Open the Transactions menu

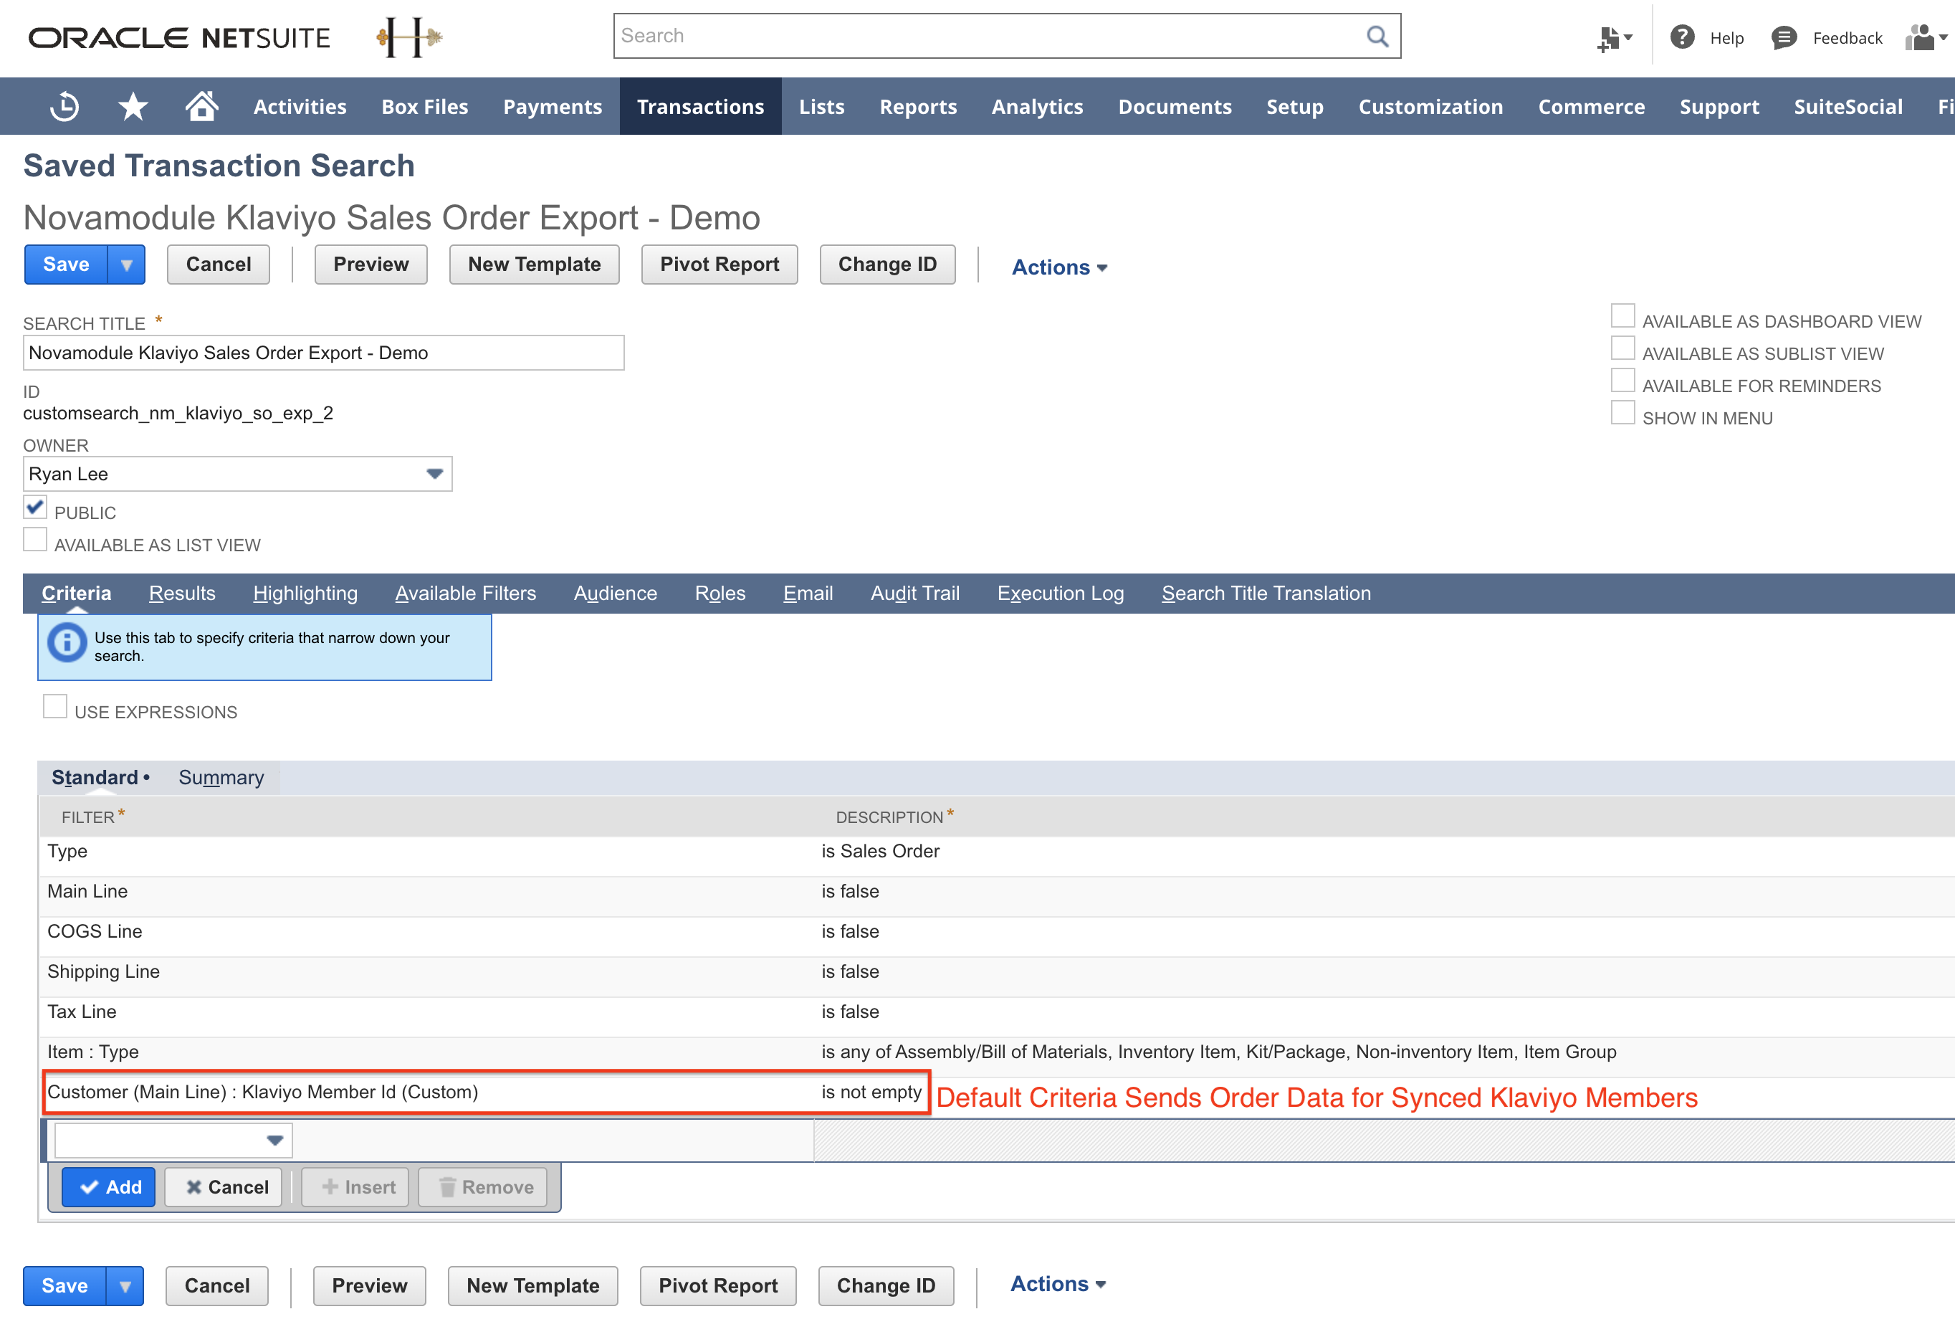[700, 107]
